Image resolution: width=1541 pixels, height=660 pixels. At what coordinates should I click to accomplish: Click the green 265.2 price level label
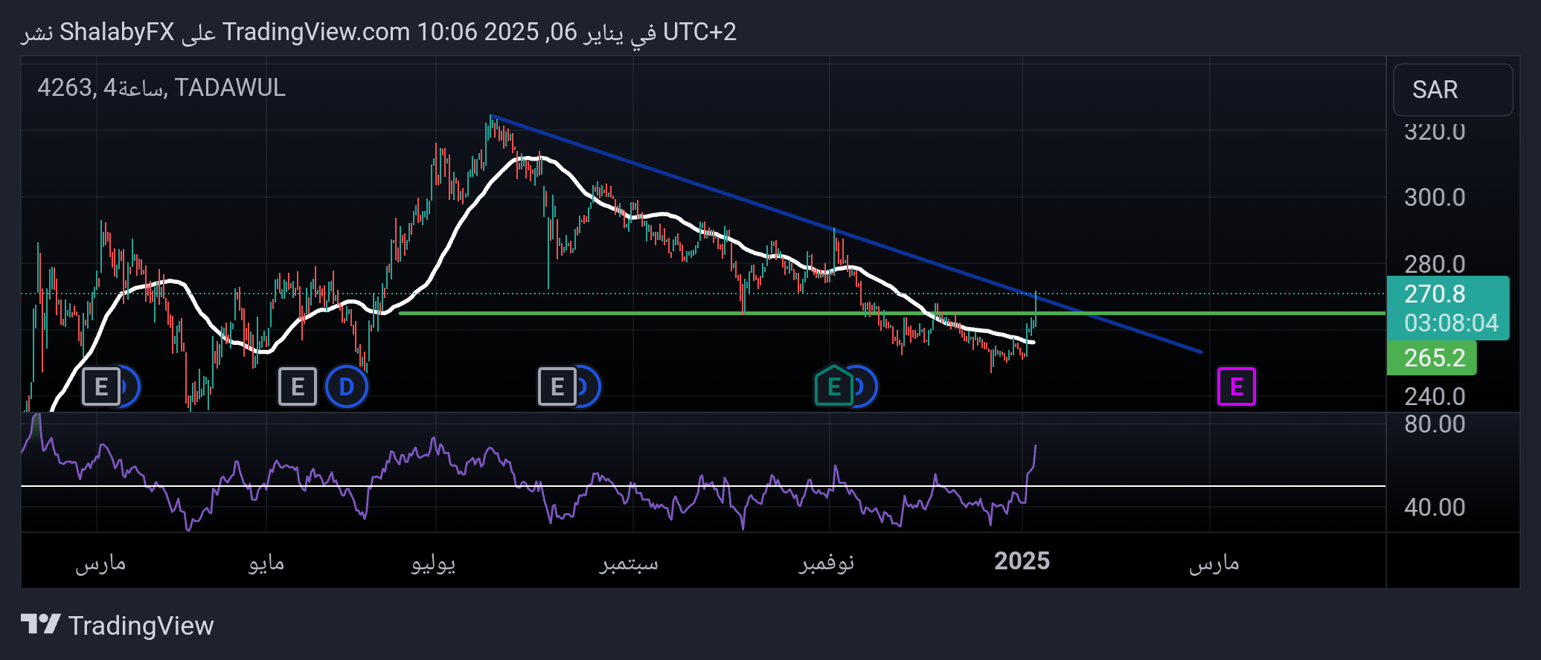click(x=1432, y=358)
